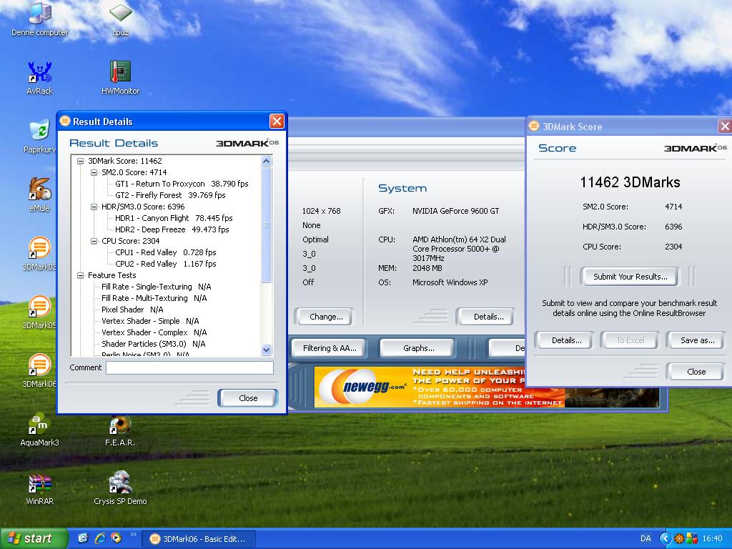
Task: Select HDR2 - Deep Freeze row
Action: (172, 229)
